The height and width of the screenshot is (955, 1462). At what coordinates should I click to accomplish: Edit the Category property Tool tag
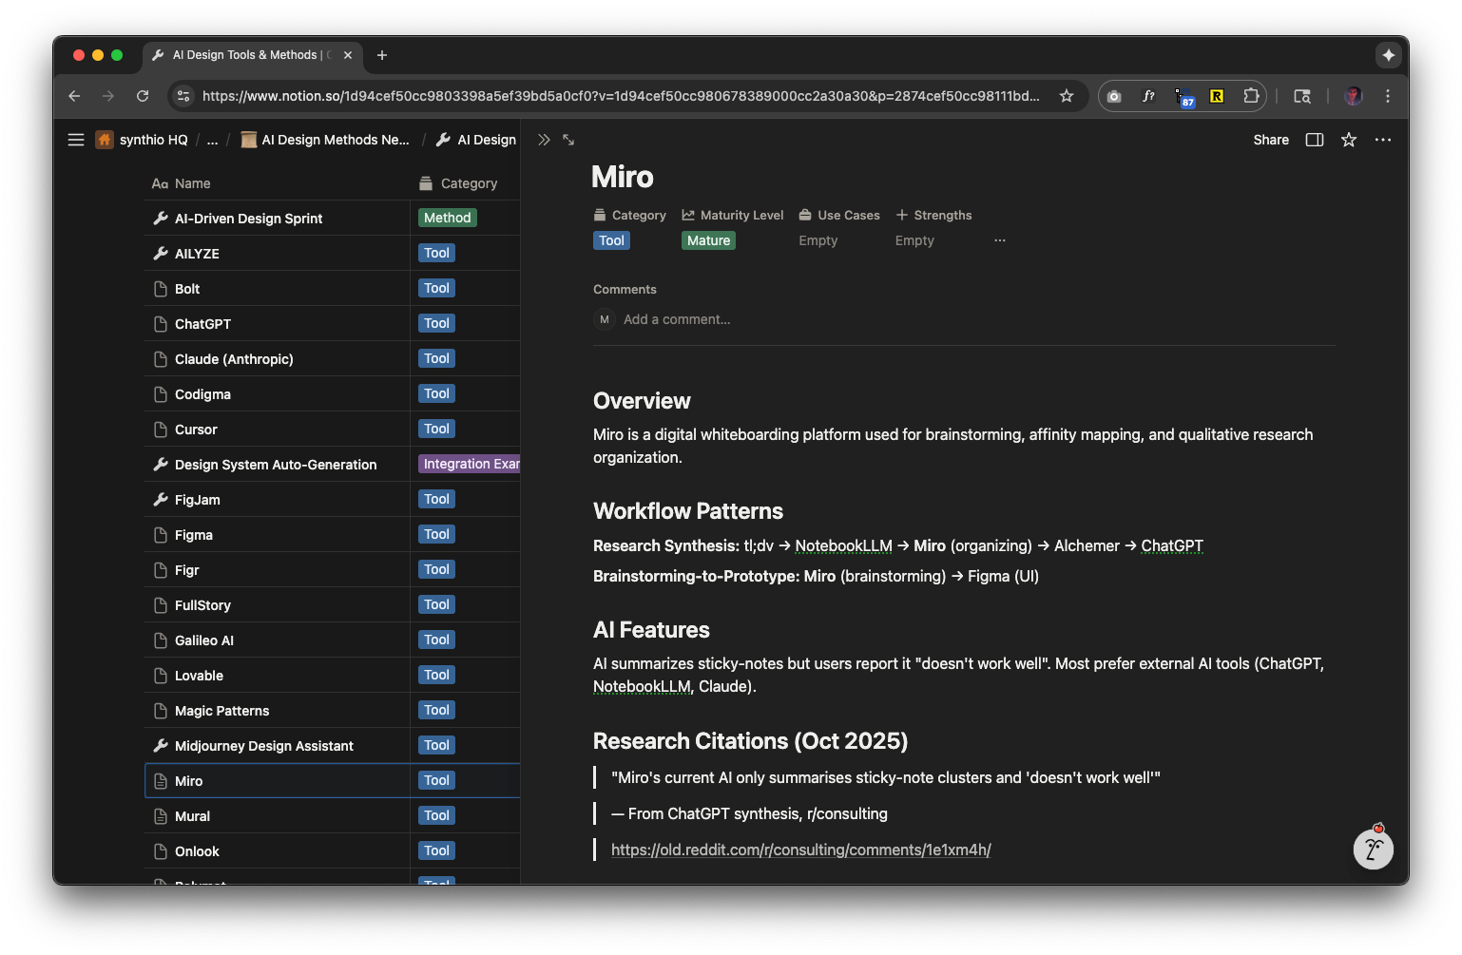coord(612,240)
